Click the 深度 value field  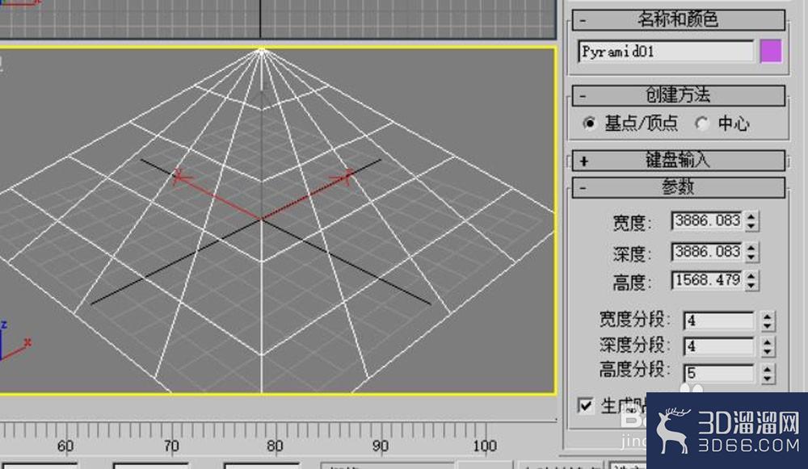click(x=707, y=252)
